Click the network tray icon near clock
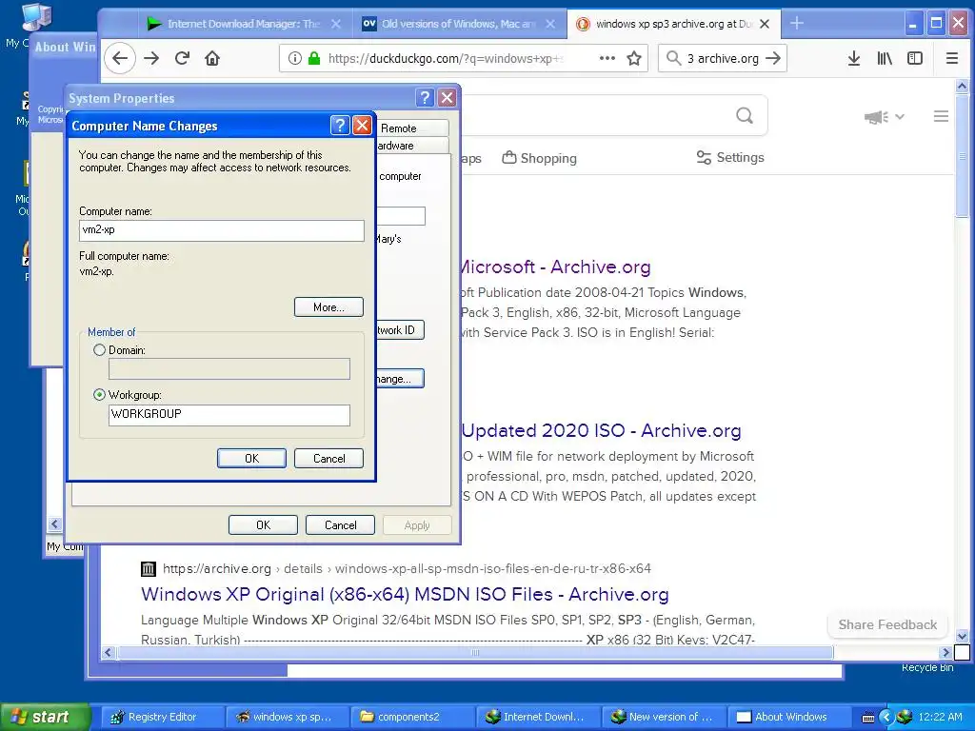This screenshot has height=731, width=975. click(x=905, y=717)
